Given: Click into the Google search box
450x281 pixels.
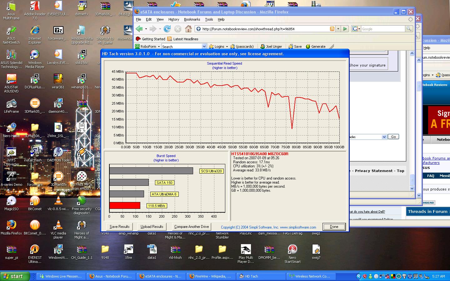Looking at the screenshot, I should click(x=383, y=29).
